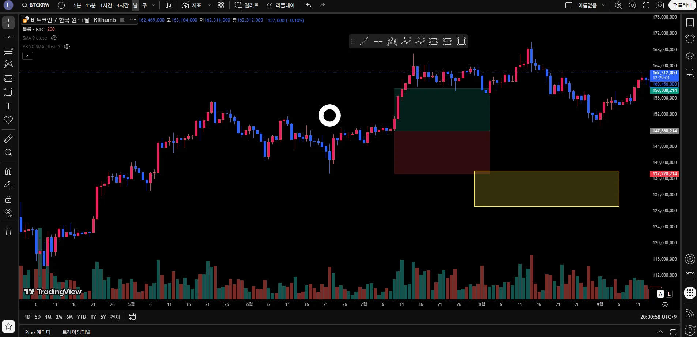The height and width of the screenshot is (337, 697).
Task: Click the 퍼블리쉬 publish button
Action: pos(682,5)
